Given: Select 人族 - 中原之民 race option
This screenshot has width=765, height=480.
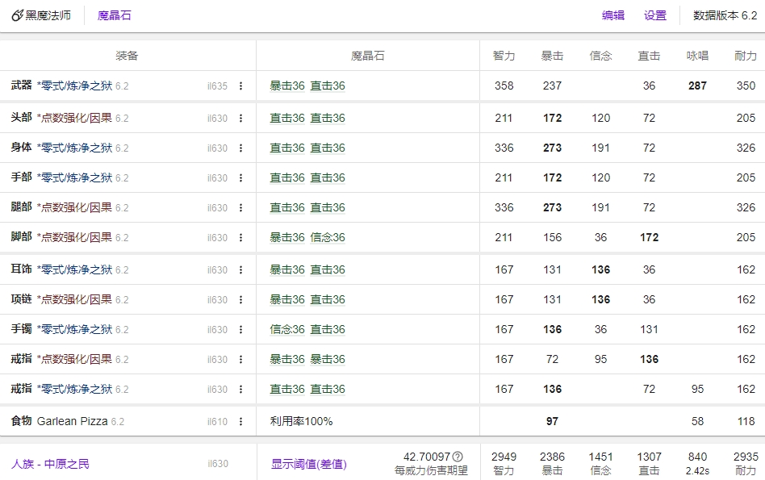Looking at the screenshot, I should click(x=50, y=464).
